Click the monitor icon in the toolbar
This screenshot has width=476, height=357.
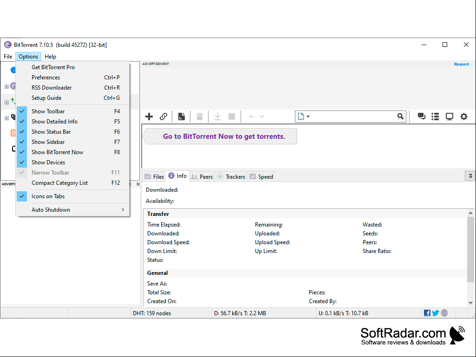pos(449,117)
